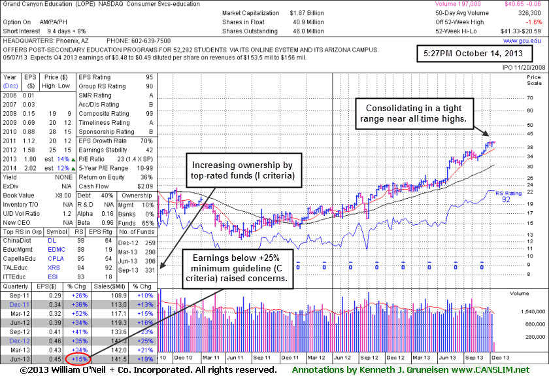Click the Quarterly column header
The image size is (549, 376).
pos(16,286)
